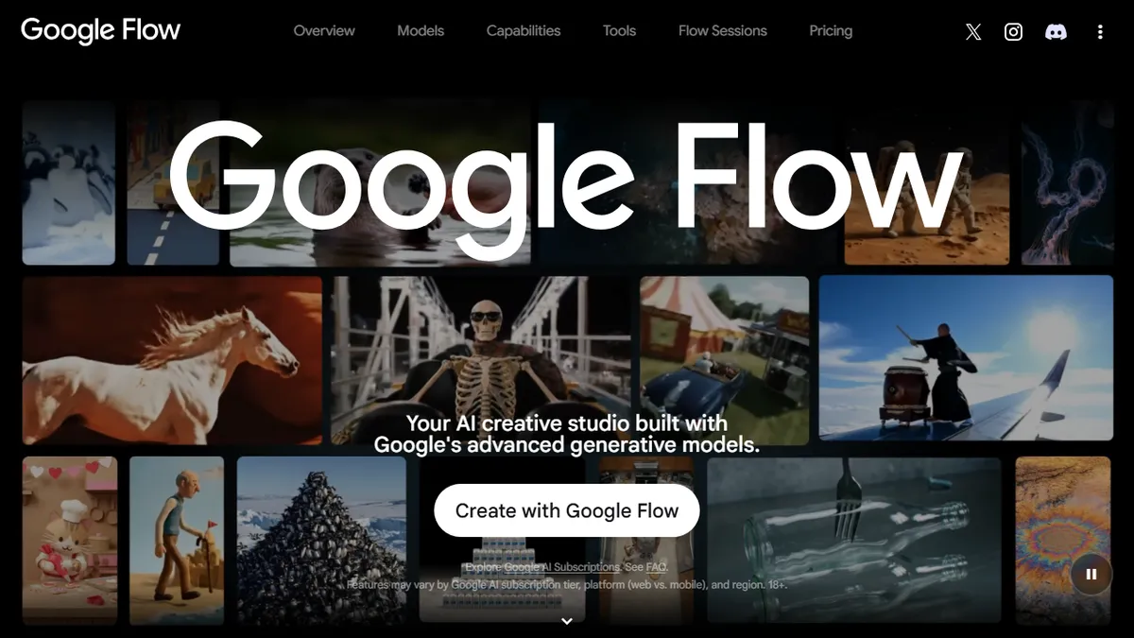This screenshot has width=1134, height=638.
Task: Open the Models nav item
Action: coord(421,30)
